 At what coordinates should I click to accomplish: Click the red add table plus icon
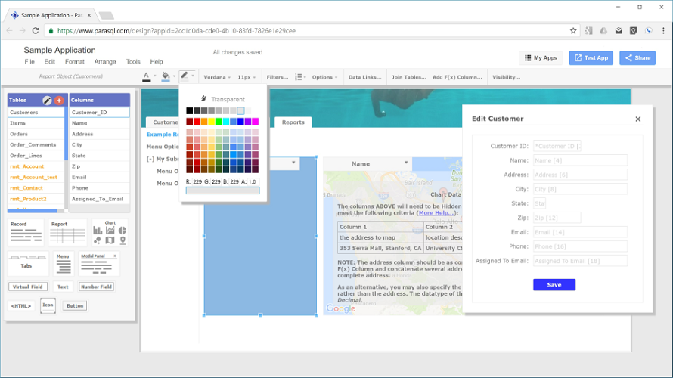click(x=59, y=100)
